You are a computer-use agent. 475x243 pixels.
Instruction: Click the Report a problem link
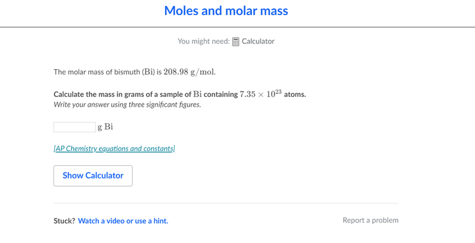click(x=371, y=221)
